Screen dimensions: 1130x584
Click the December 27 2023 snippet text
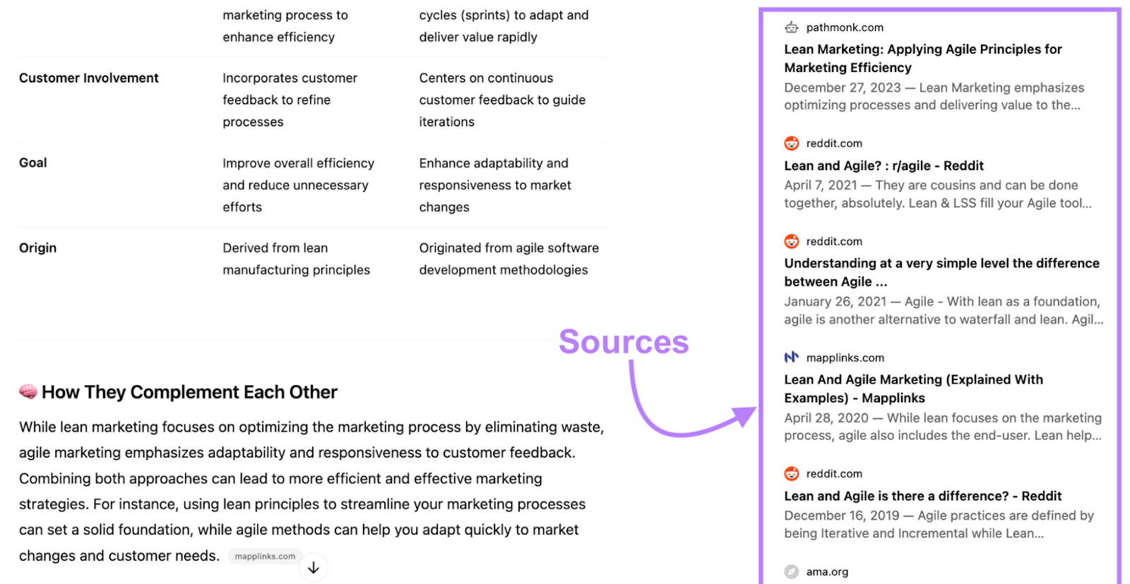(x=934, y=96)
